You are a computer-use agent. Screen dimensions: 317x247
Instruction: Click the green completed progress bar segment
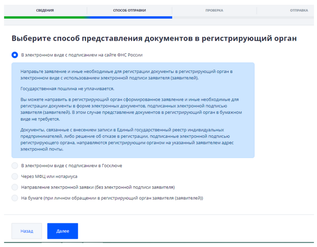46,17
